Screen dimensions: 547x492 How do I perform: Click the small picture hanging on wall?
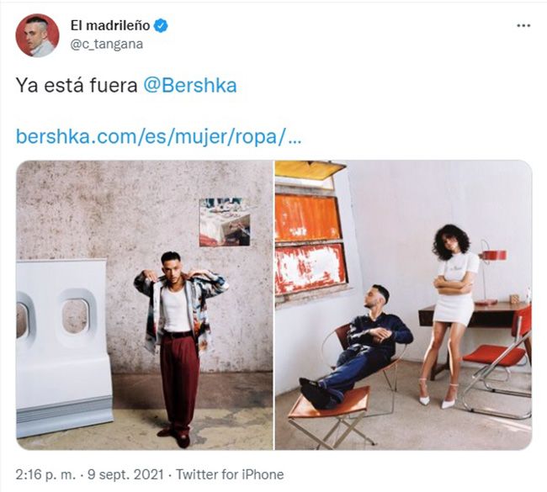click(225, 222)
